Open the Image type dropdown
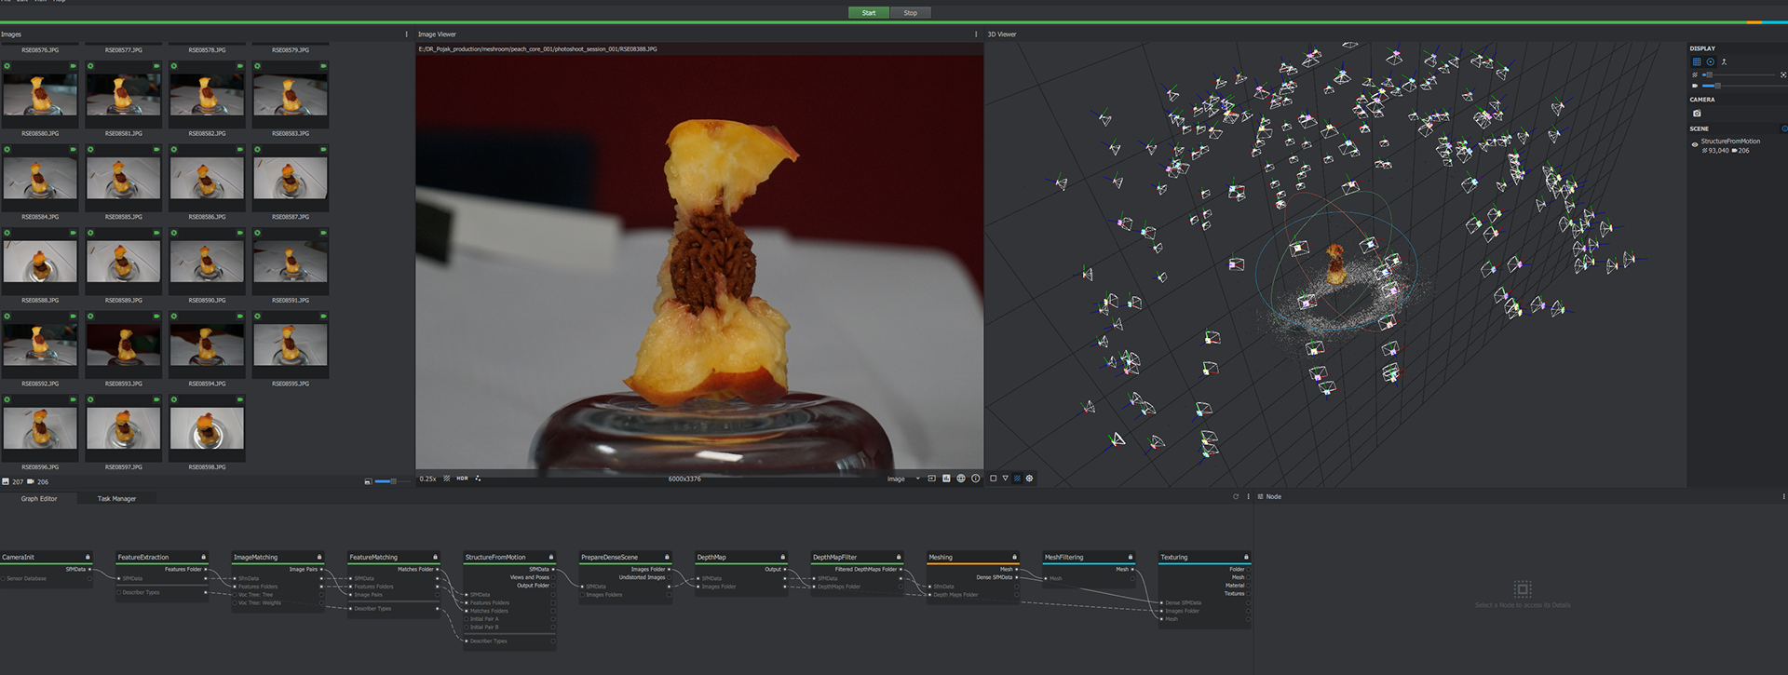The width and height of the screenshot is (1788, 675). 903,479
